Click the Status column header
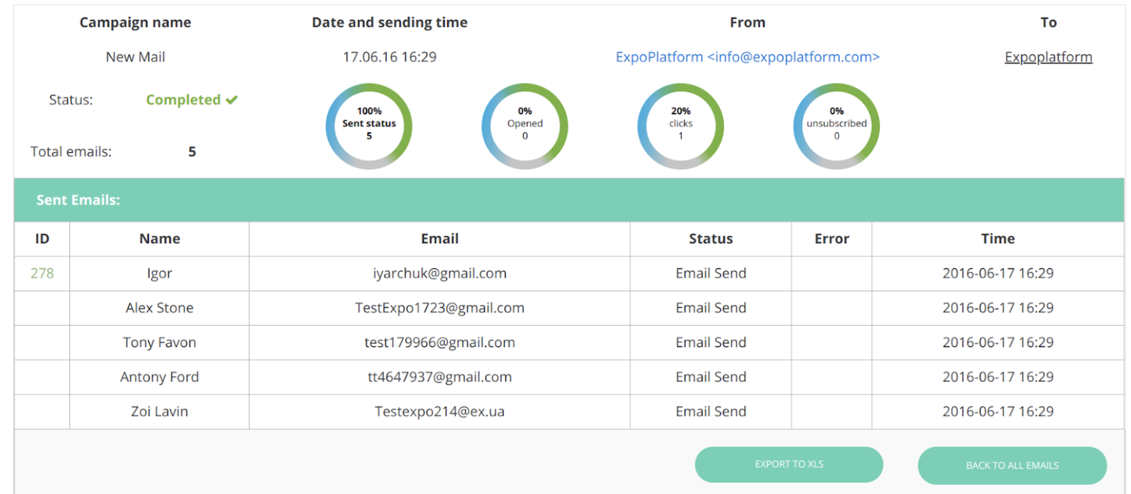The height and width of the screenshot is (494, 1131). point(711,239)
